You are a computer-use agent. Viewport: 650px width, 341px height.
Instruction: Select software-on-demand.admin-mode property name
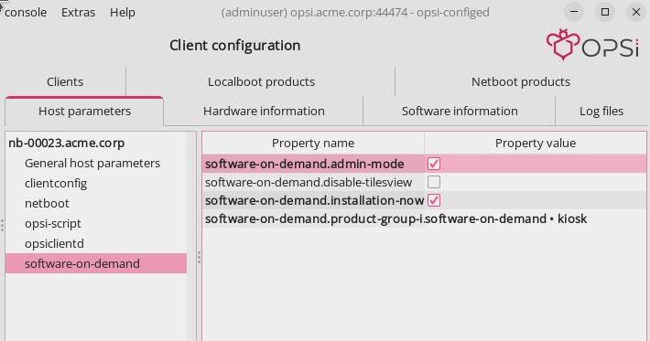point(313,164)
